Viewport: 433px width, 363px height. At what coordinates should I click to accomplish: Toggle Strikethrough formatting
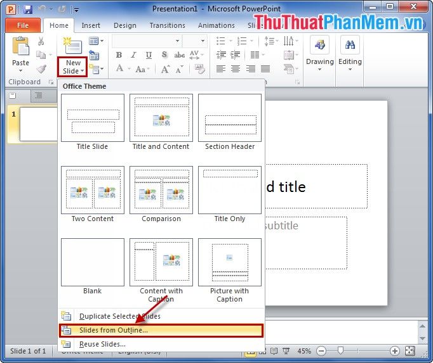[x=179, y=55]
